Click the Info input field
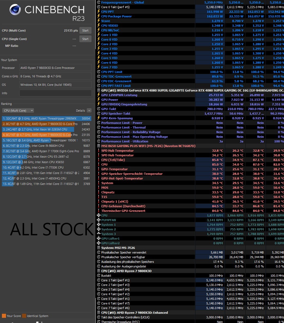284x323 pixels. pyautogui.click(x=55, y=93)
